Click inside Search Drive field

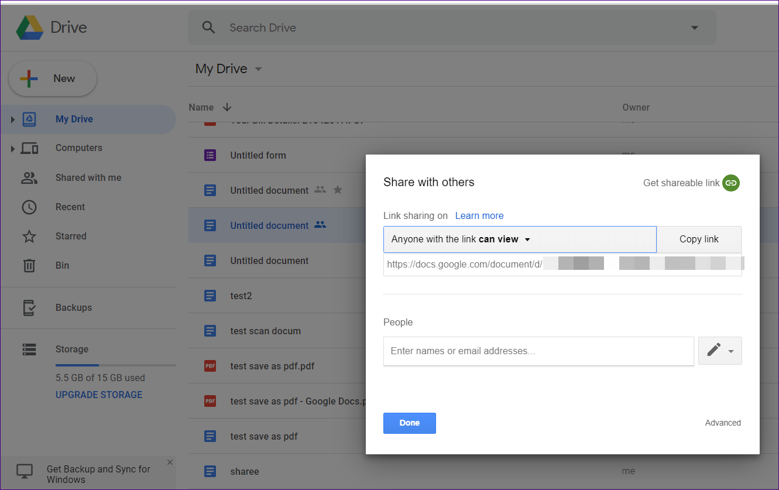pos(452,28)
